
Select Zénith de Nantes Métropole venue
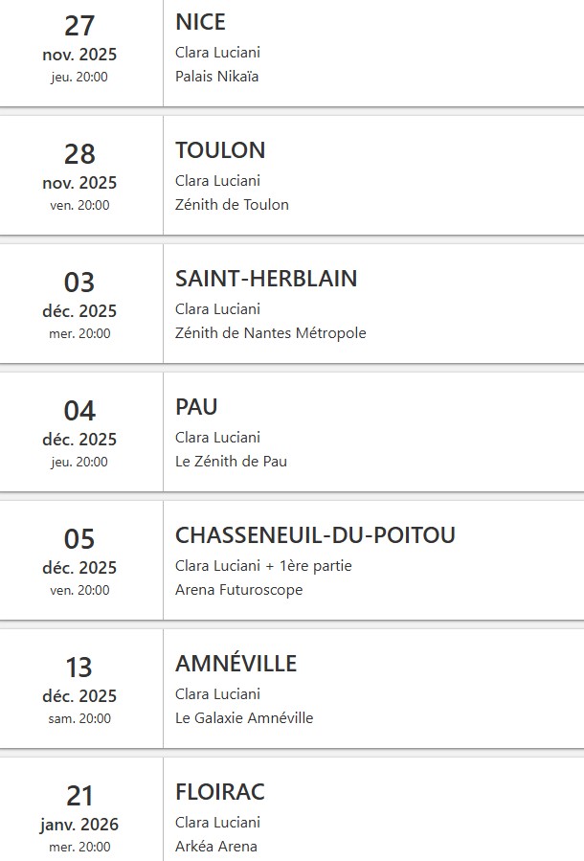pos(271,333)
